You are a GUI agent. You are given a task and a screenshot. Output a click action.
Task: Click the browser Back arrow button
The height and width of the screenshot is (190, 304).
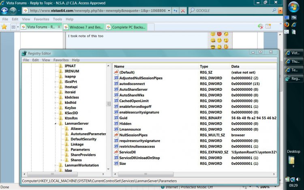(x=4, y=11)
